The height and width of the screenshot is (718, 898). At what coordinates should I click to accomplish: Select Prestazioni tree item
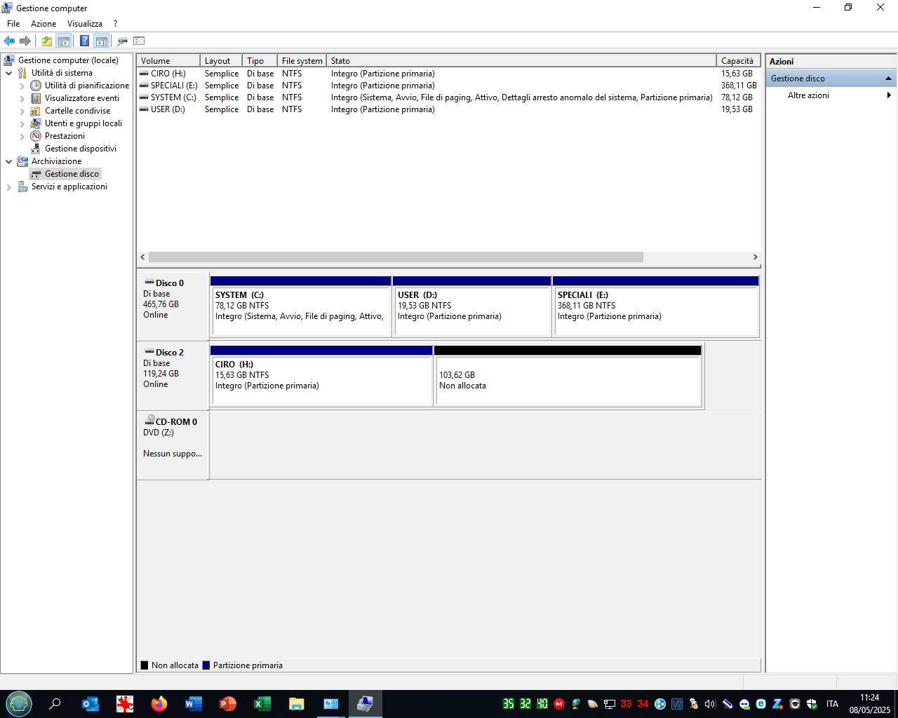click(x=65, y=136)
